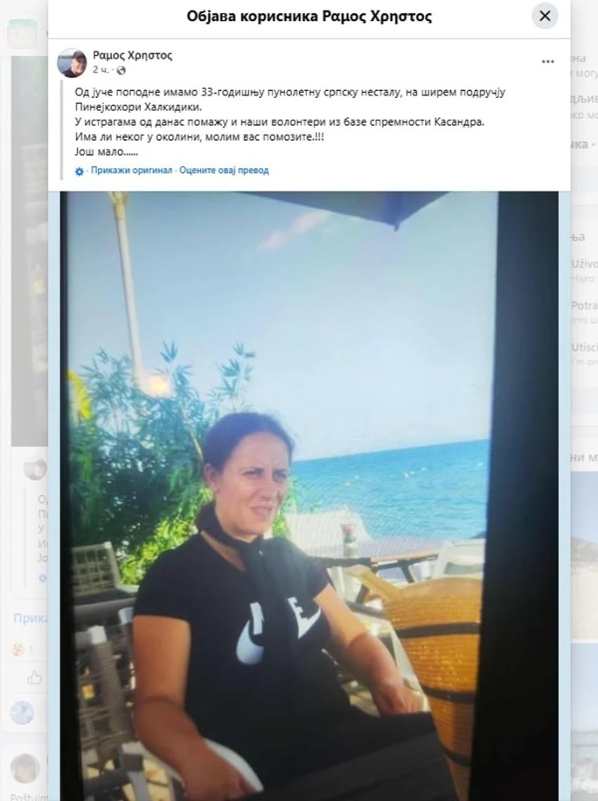
Task: Click the faded 'Прика' link on the left
Action: click(31, 618)
